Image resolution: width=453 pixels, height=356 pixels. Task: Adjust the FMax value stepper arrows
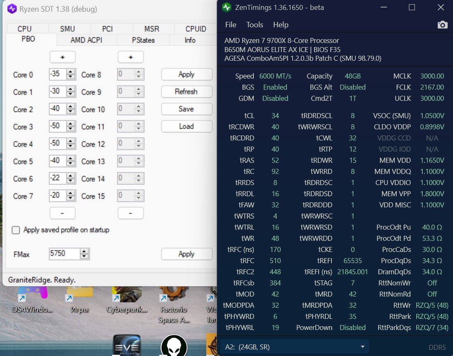click(x=84, y=254)
